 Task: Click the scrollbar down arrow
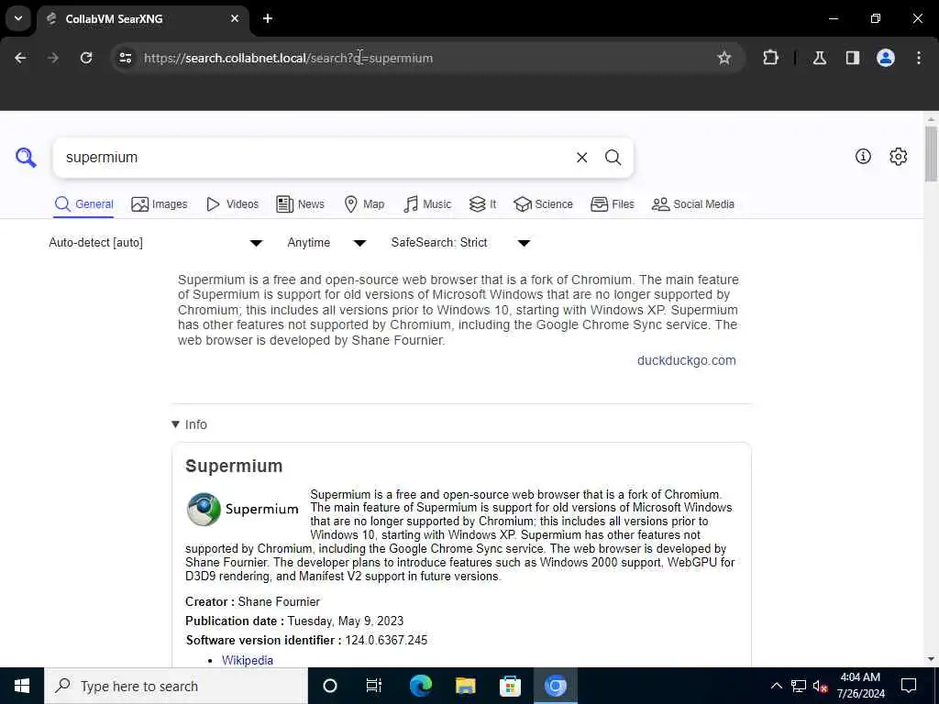tap(931, 659)
